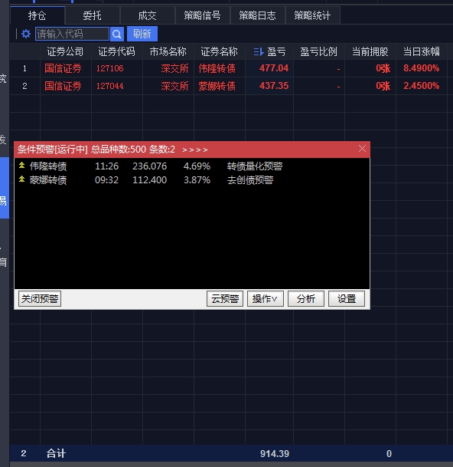
Task: Switch to the 持仓 tab
Action: click(x=37, y=15)
